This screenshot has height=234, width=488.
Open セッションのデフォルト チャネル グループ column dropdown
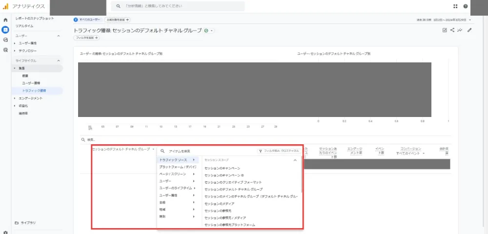pyautogui.click(x=153, y=150)
